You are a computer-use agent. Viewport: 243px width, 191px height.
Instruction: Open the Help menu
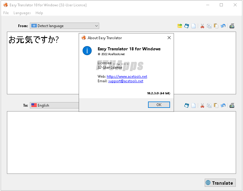pyautogui.click(x=39, y=13)
